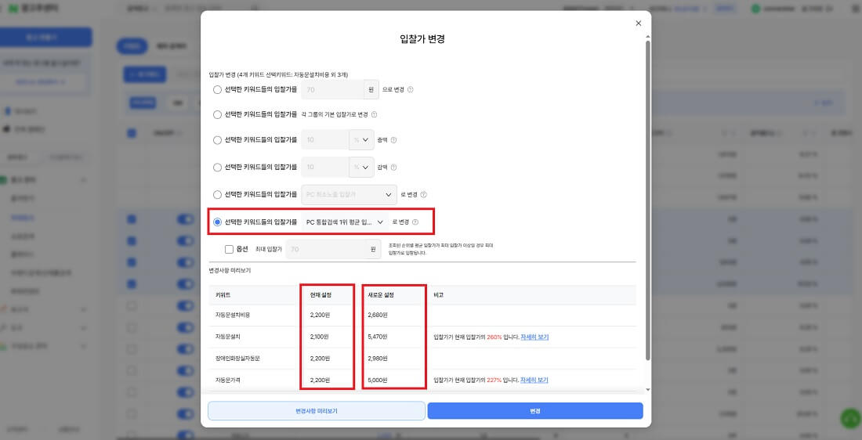The width and height of the screenshot is (862, 440).
Task: Click the keyword 자동문설치비용
Action: coord(233,315)
